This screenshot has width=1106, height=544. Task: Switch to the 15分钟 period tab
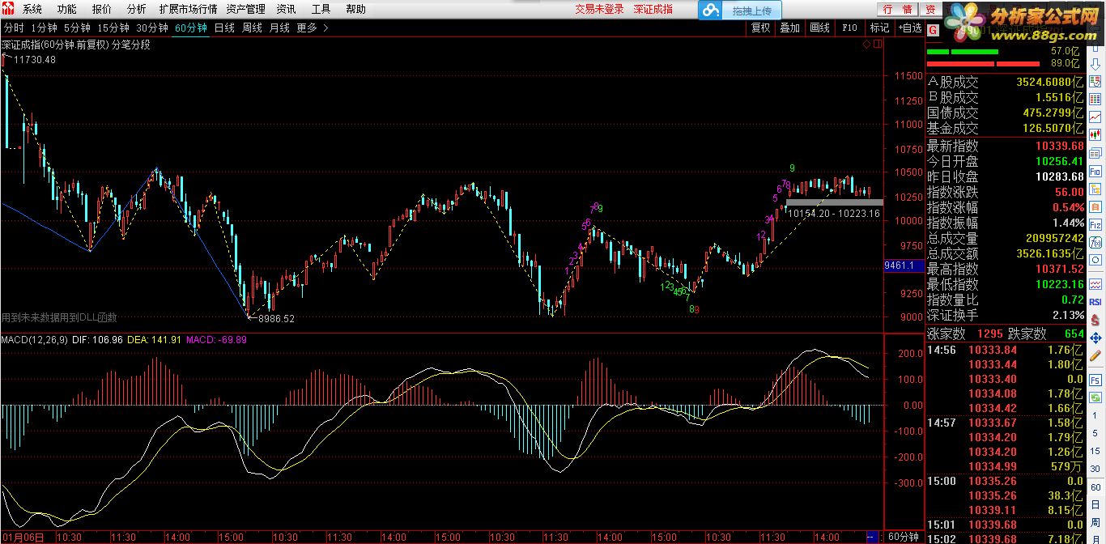click(113, 28)
